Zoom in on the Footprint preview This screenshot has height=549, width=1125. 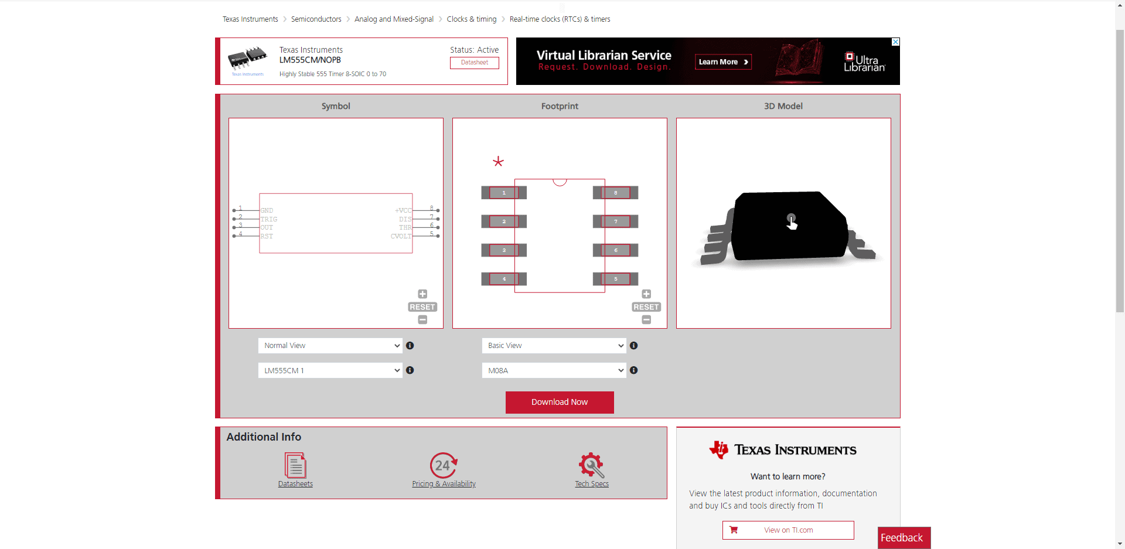tap(646, 294)
